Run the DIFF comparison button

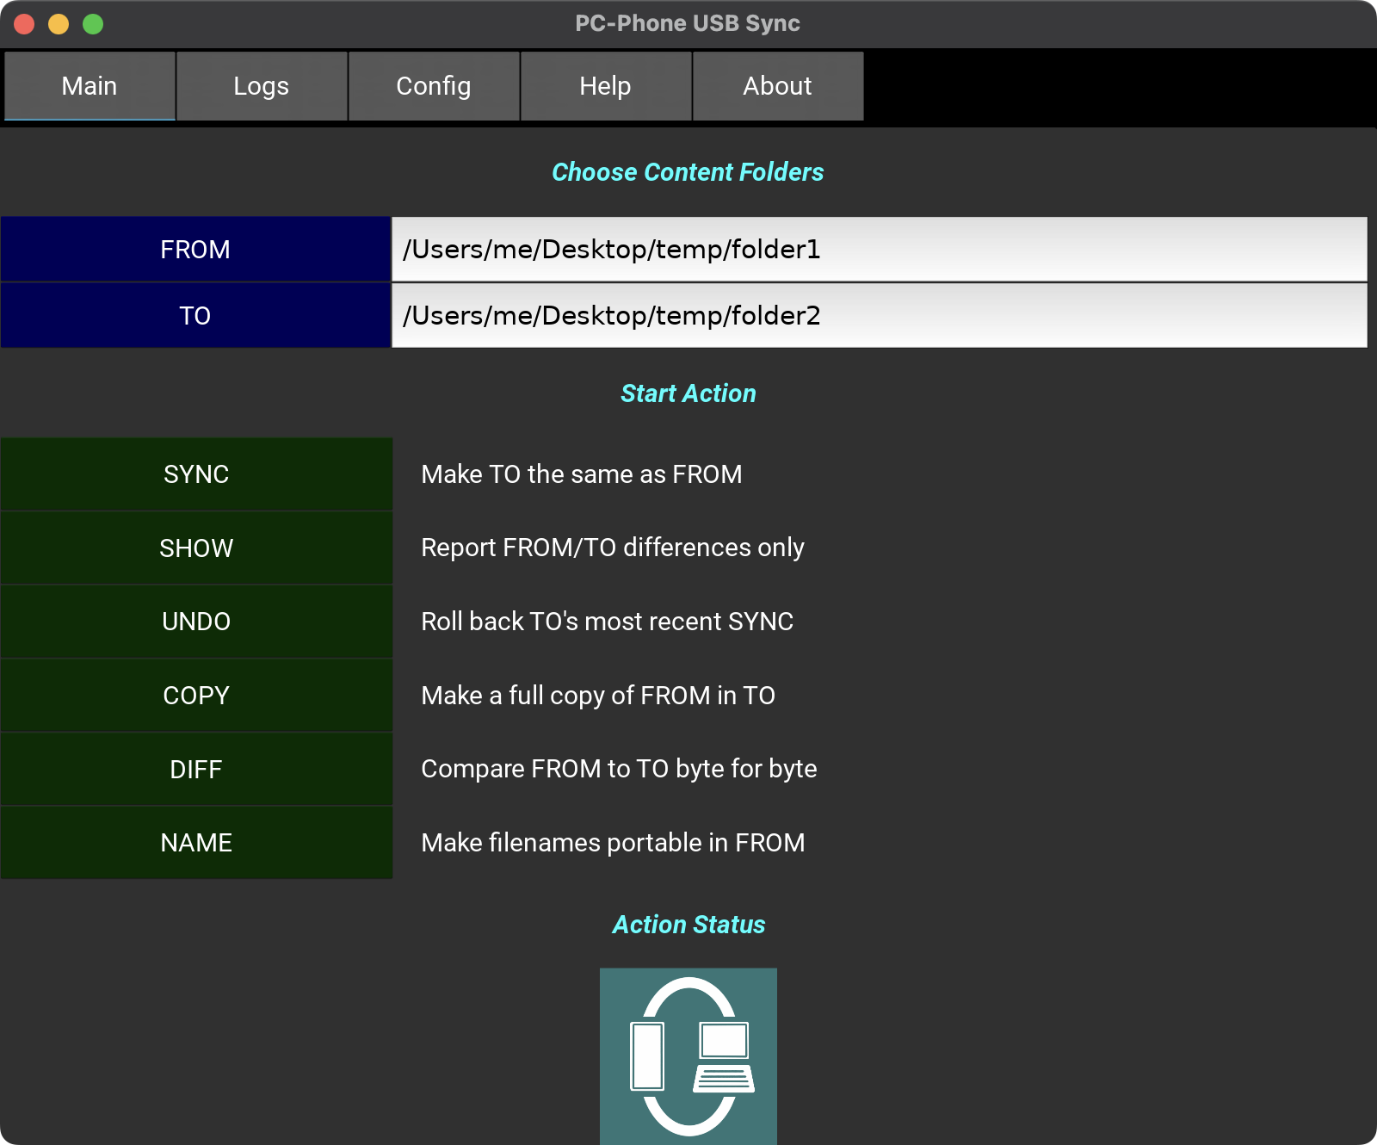196,770
